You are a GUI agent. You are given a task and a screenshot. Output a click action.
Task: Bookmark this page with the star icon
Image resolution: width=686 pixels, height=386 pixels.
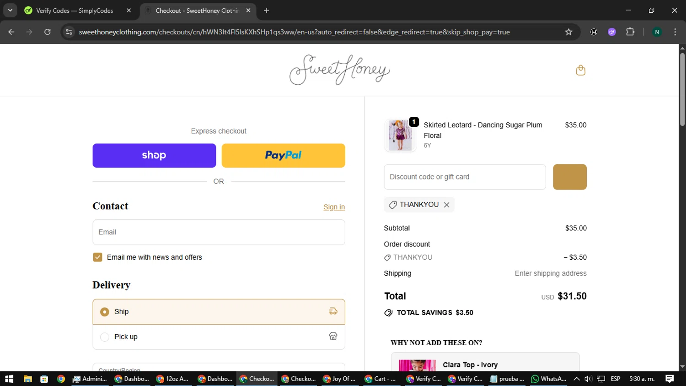click(568, 32)
